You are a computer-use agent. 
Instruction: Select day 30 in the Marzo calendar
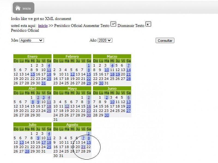tap(101, 83)
